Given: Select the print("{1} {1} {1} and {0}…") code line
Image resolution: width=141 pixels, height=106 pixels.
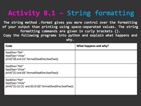Looking at the screenshot, I should click(x=39, y=86).
